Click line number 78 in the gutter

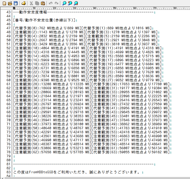pyautogui.click(x=9, y=152)
